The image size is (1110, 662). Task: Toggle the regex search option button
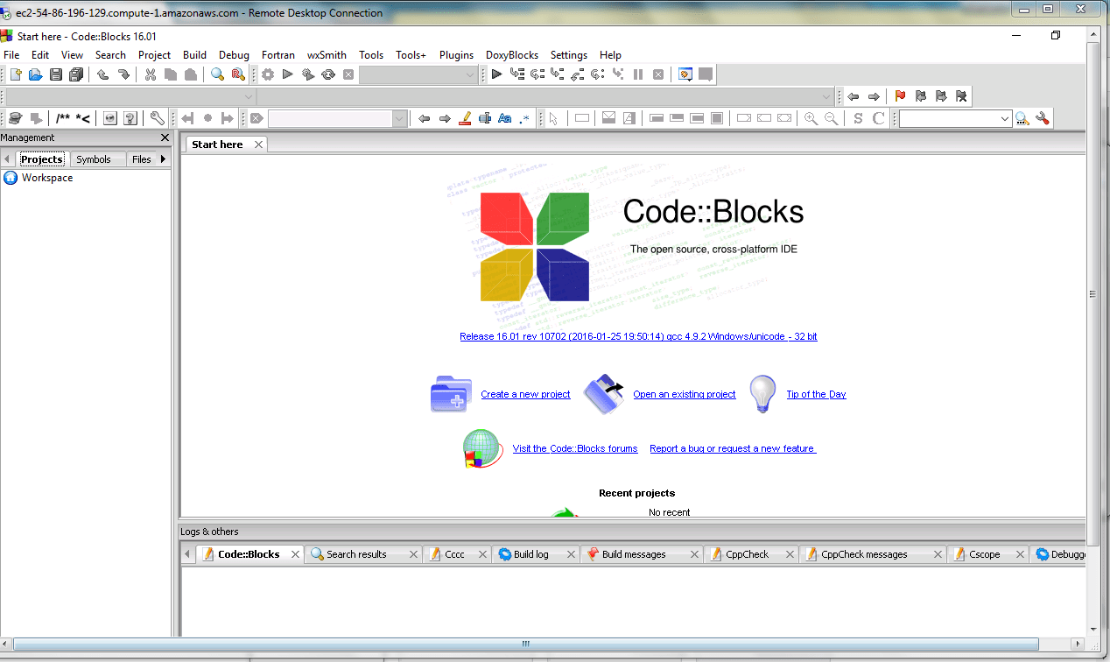pos(523,118)
